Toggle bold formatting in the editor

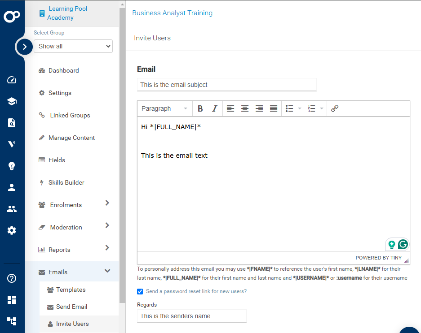point(200,108)
